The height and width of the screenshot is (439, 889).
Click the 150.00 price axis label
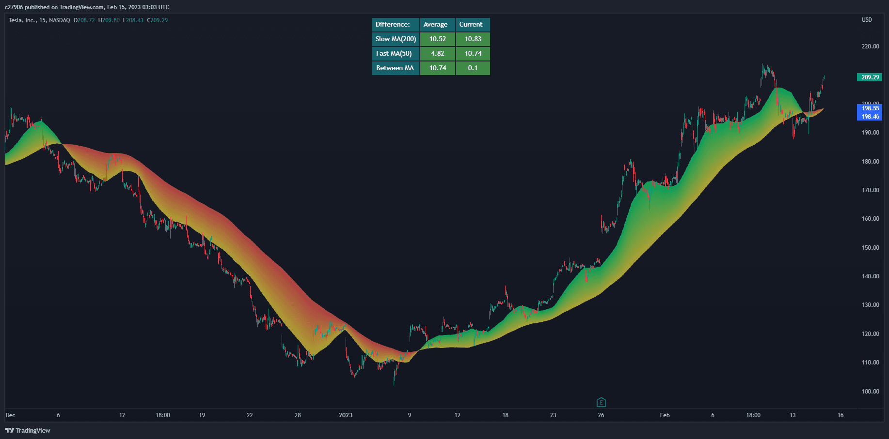tap(870, 248)
